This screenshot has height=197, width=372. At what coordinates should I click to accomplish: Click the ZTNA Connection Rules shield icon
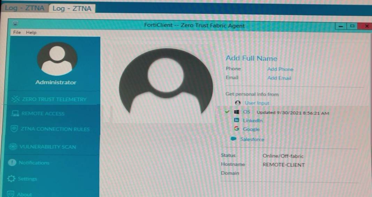pos(14,129)
